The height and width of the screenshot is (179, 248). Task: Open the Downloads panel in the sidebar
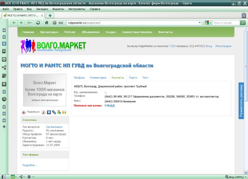pos(4,84)
